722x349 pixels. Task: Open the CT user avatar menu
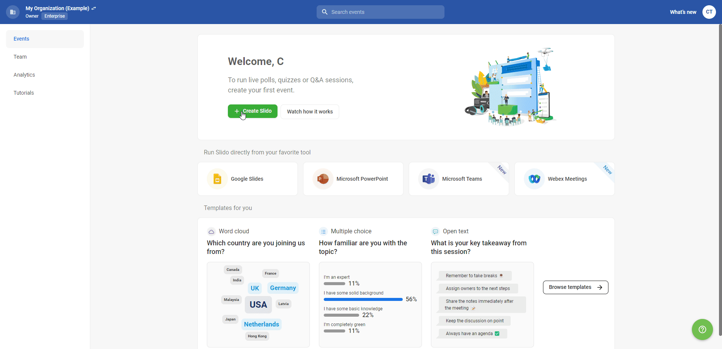coord(709,12)
